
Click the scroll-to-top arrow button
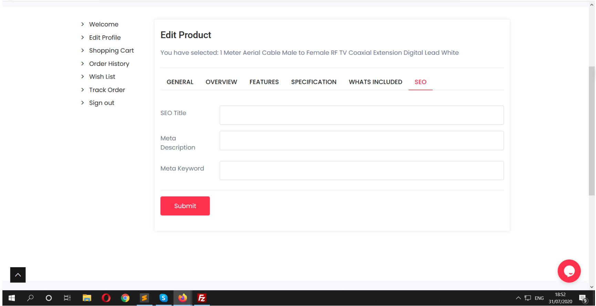(18, 275)
